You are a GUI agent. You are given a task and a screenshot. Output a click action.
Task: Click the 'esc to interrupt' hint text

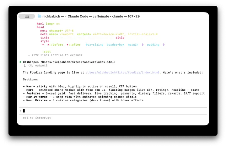tap(37, 118)
